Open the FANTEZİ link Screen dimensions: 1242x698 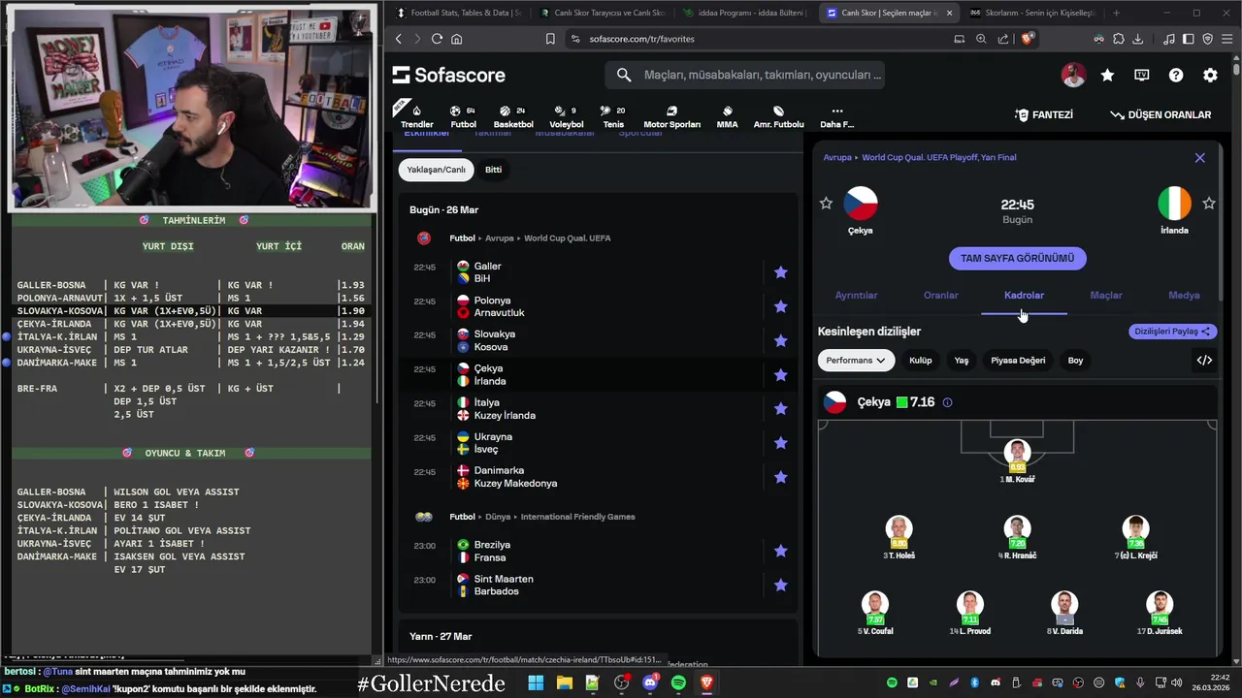coord(1044,114)
